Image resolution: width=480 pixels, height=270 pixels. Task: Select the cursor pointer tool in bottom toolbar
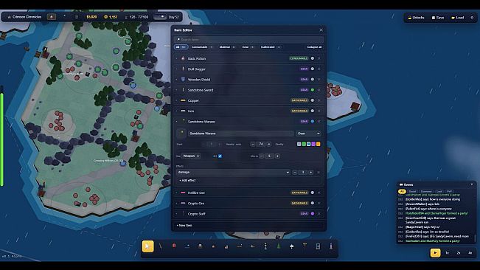tap(148, 246)
